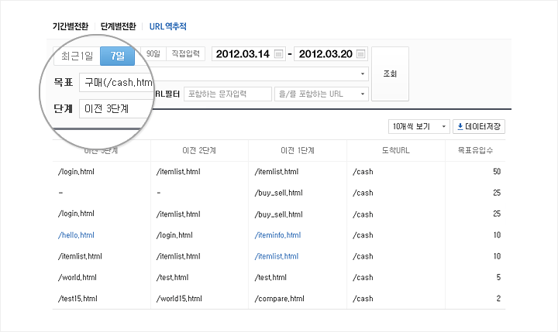558x332 pixels.
Task: Click URL filter text input field
Action: click(228, 94)
